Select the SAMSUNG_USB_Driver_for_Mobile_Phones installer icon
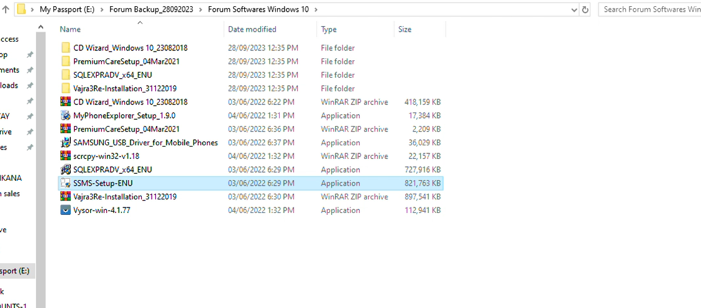This screenshot has width=701, height=308. (66, 143)
